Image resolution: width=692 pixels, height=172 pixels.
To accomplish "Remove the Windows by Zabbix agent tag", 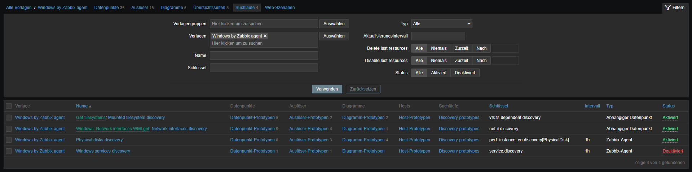I will (x=265, y=36).
